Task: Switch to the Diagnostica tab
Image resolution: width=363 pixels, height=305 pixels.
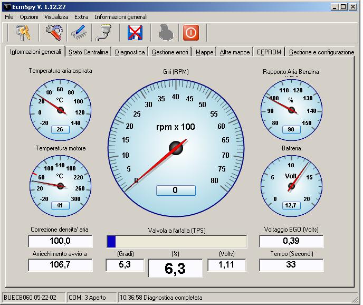Action: click(x=130, y=52)
